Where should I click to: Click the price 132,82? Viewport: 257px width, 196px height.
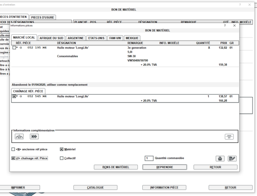[x=223, y=48]
